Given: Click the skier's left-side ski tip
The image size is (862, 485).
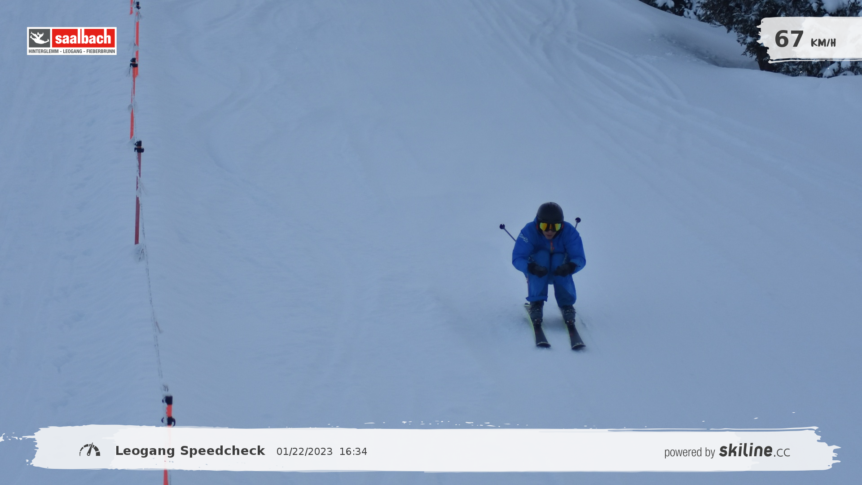Looking at the screenshot, I should tap(543, 343).
